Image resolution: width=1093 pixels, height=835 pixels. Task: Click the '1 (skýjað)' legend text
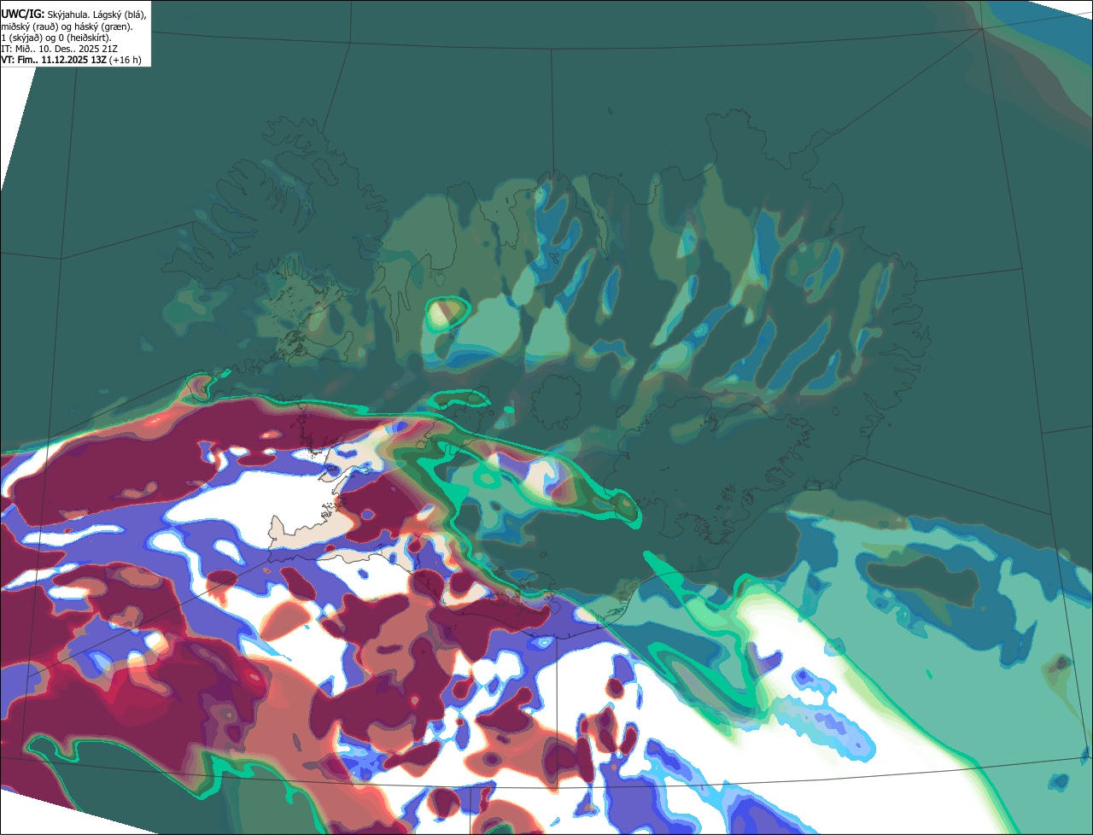[22, 38]
